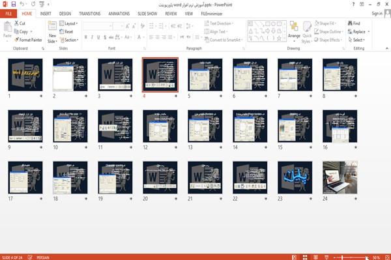Open Arrange objects icon

[294, 27]
